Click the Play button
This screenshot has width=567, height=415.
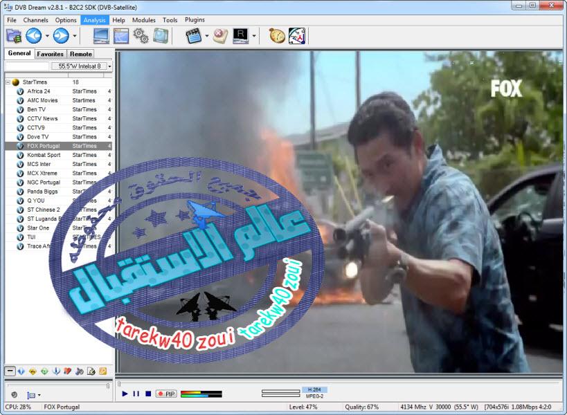coord(125,394)
